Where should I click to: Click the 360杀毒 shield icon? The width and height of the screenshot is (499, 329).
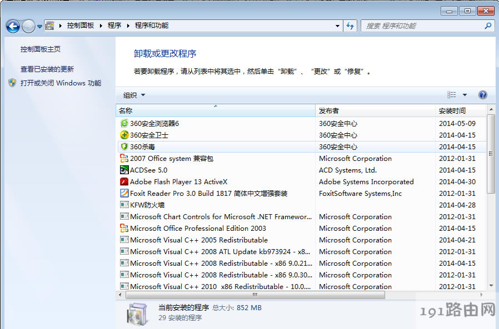pyautogui.click(x=124, y=146)
